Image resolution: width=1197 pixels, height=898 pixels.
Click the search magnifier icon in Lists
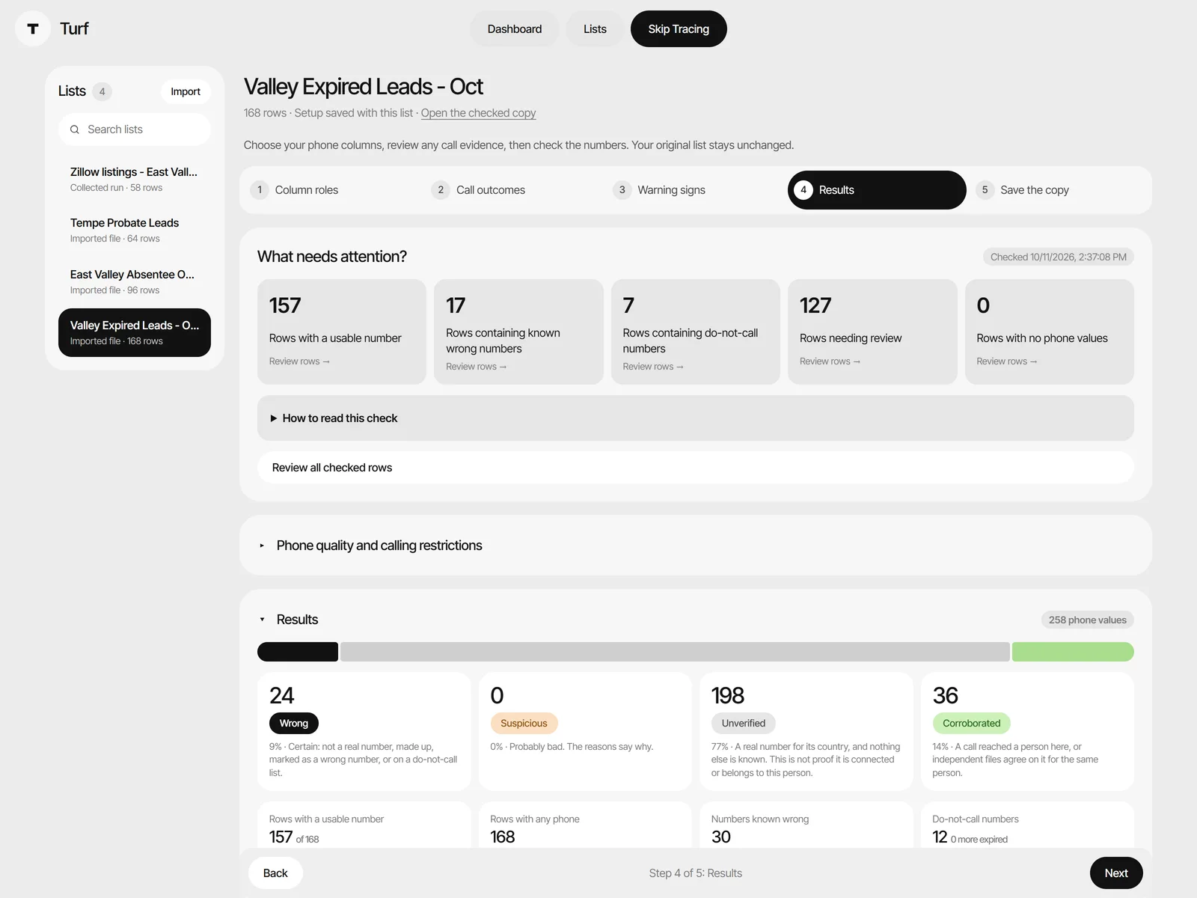pyautogui.click(x=75, y=129)
